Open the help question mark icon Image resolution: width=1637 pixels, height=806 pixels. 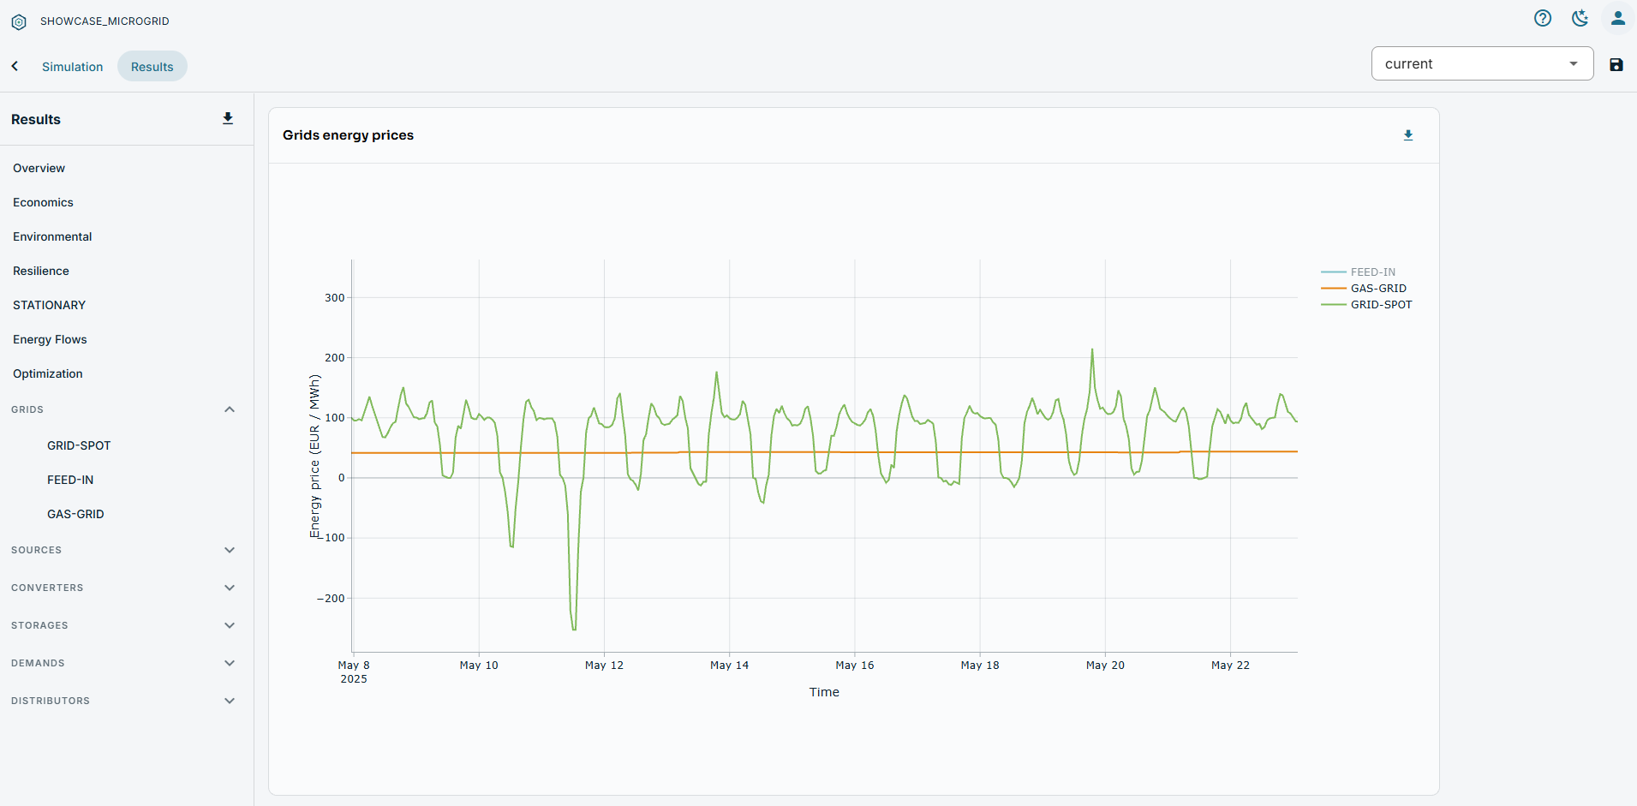click(x=1543, y=18)
